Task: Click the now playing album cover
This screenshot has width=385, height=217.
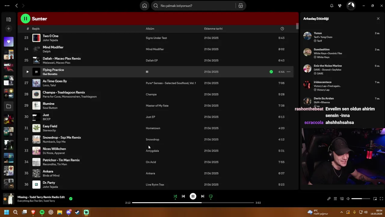Action: (x=8, y=199)
